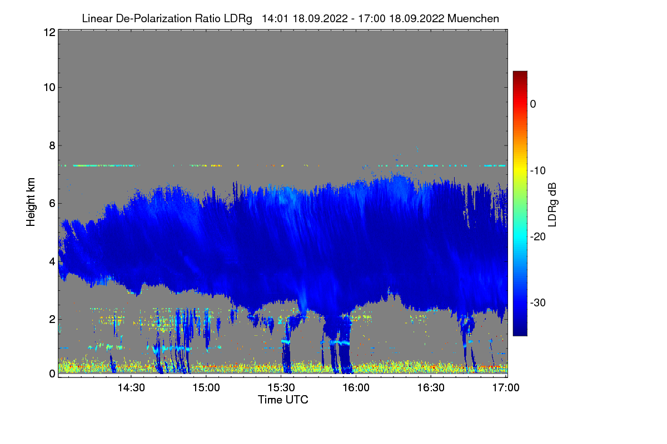Click the plot title Linear De-Polarization Ratio LDRg

coord(167,18)
